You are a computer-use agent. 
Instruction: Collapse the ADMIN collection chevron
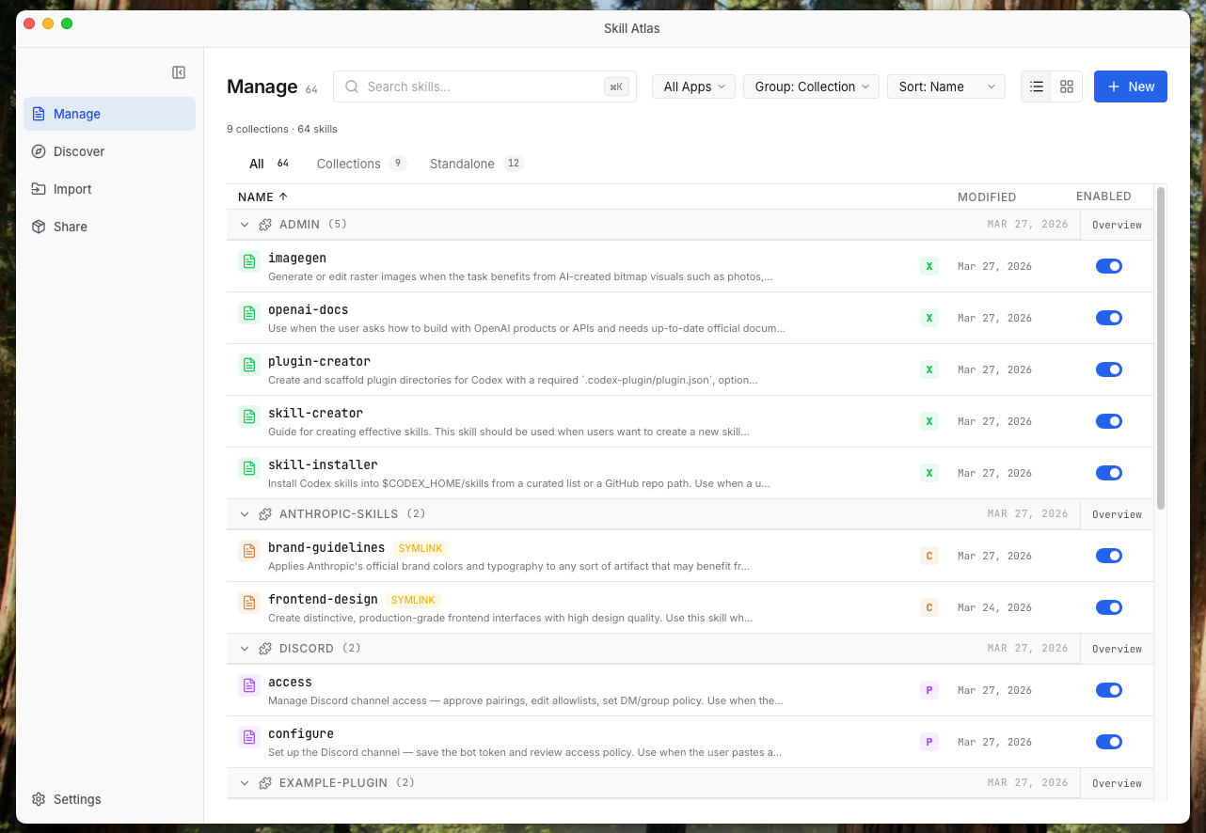pyautogui.click(x=245, y=225)
